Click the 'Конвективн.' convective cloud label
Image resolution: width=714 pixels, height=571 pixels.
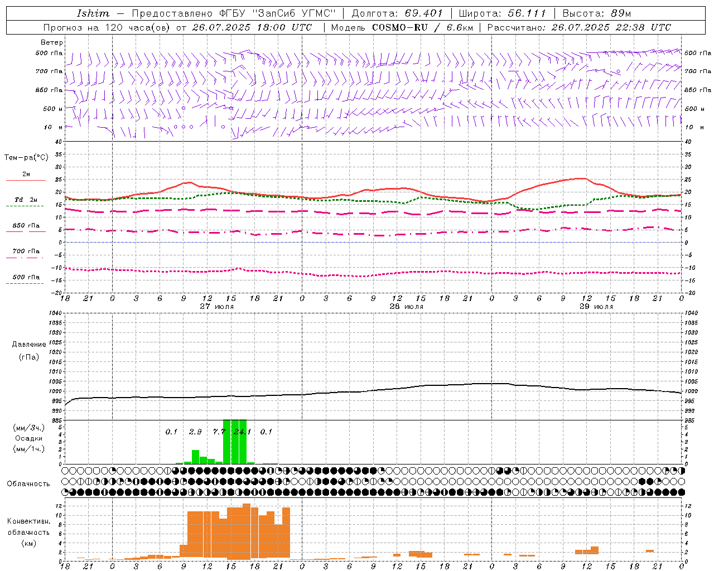28,521
